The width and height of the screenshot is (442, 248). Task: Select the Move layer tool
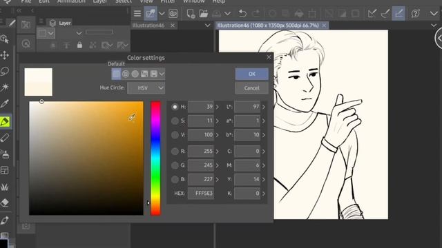(x=5, y=55)
